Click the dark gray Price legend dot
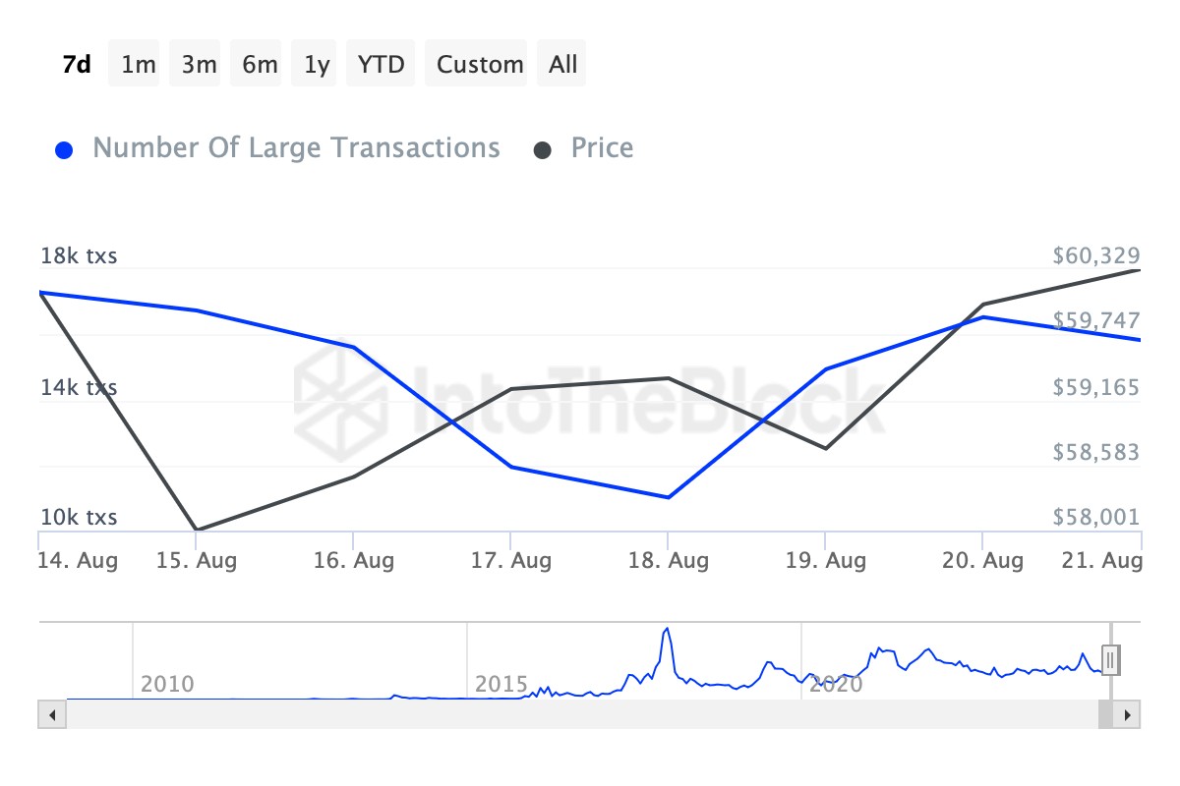 coord(542,150)
